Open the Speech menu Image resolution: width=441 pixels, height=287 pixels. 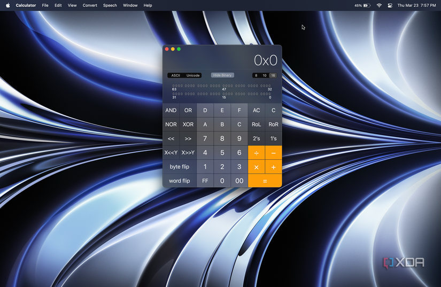pos(110,5)
